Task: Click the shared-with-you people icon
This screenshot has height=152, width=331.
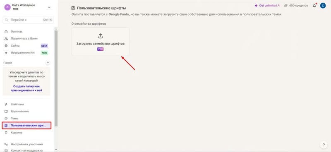Action: point(6,38)
